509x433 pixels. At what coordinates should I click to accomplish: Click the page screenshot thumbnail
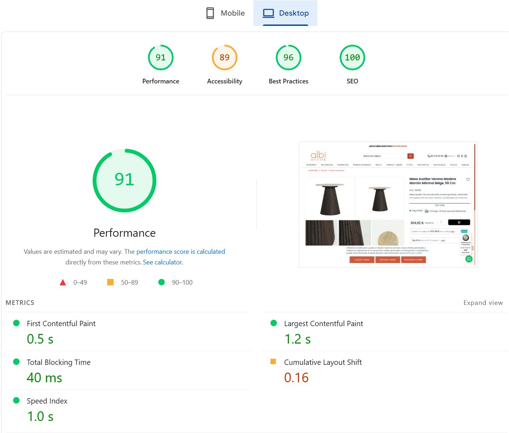click(x=388, y=204)
